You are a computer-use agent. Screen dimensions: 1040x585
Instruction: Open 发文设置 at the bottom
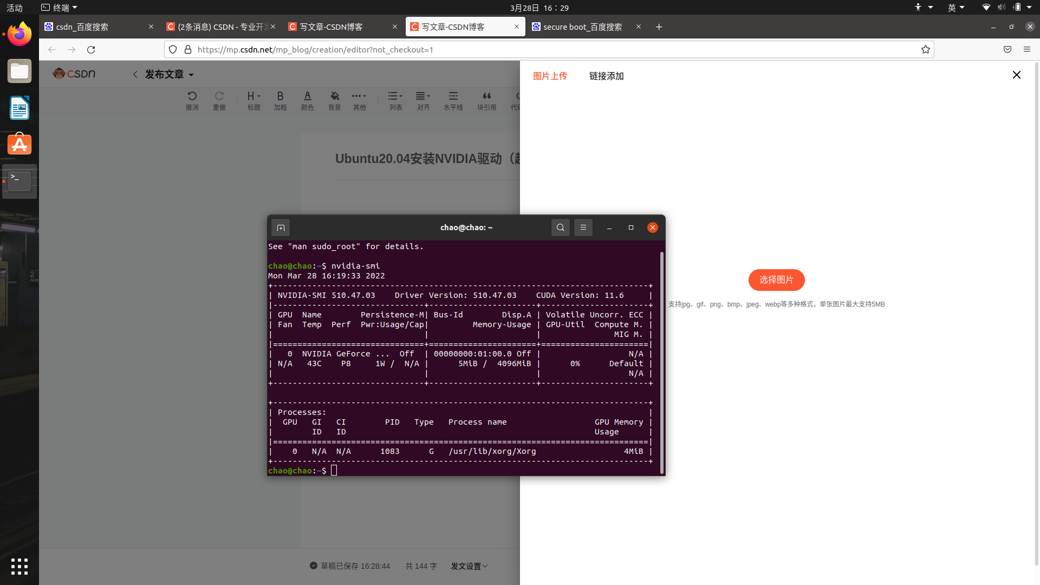click(469, 565)
